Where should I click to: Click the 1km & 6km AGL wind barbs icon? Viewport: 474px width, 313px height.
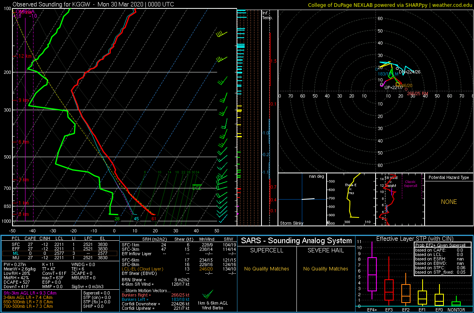tap(208, 294)
